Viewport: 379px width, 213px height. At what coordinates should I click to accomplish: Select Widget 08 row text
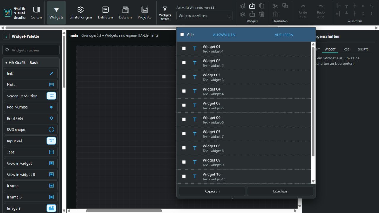212,146
